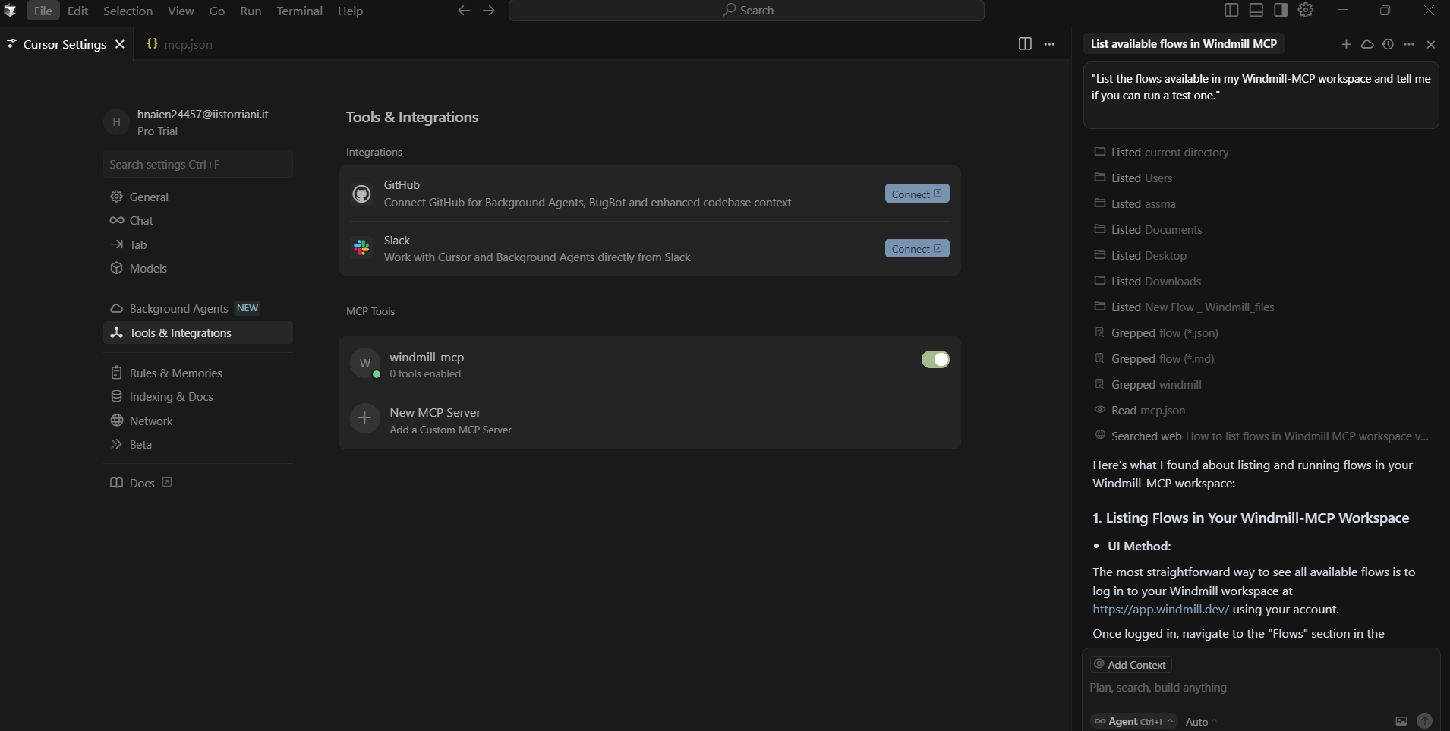Screen dimensions: 1450x731
Task: Open the Run menu
Action: [x=251, y=11]
